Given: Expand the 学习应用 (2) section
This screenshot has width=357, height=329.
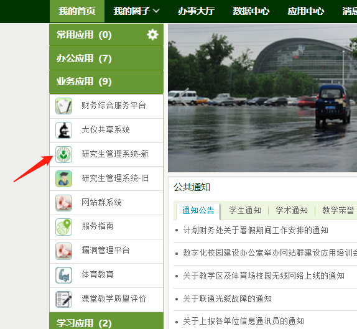Looking at the screenshot, I should click(x=106, y=321).
